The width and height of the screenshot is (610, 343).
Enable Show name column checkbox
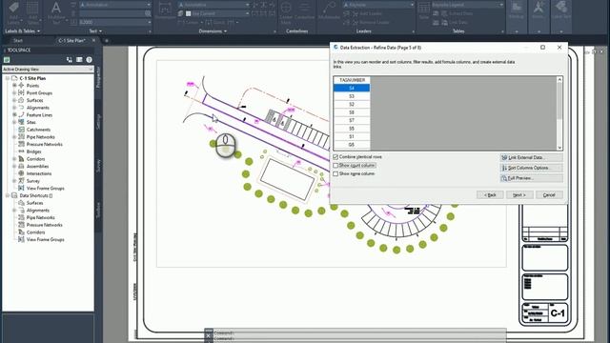click(335, 174)
